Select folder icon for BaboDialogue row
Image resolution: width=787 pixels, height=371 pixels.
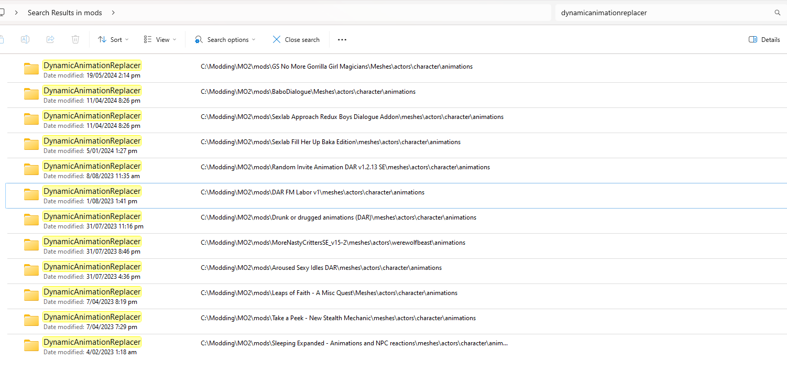[31, 94]
